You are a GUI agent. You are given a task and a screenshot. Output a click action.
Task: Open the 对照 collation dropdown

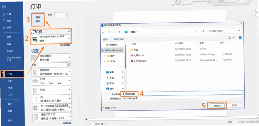pyautogui.click(x=51, y=81)
